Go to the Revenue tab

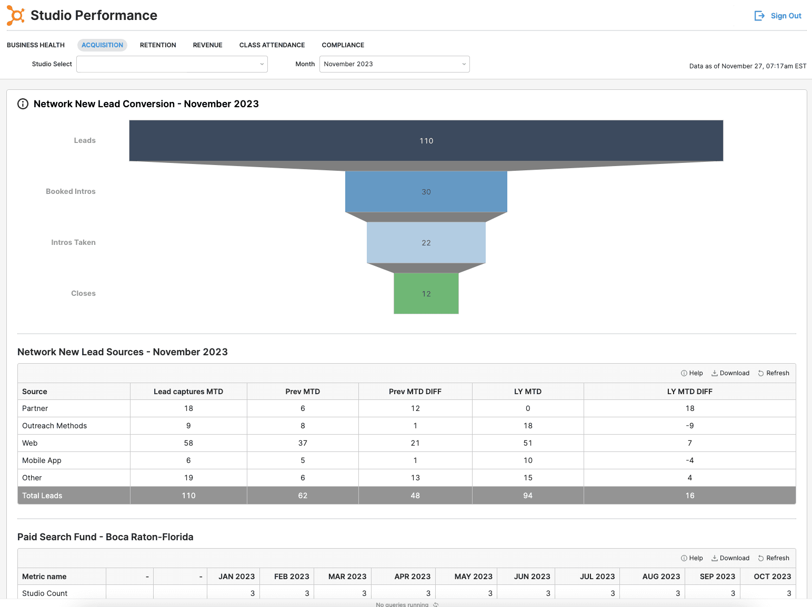pos(207,45)
